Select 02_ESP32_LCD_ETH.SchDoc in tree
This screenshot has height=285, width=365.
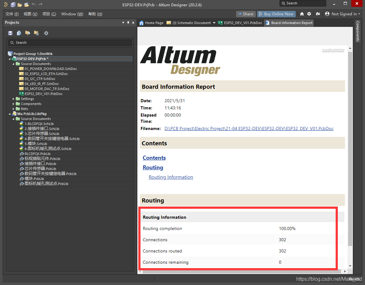(x=46, y=74)
